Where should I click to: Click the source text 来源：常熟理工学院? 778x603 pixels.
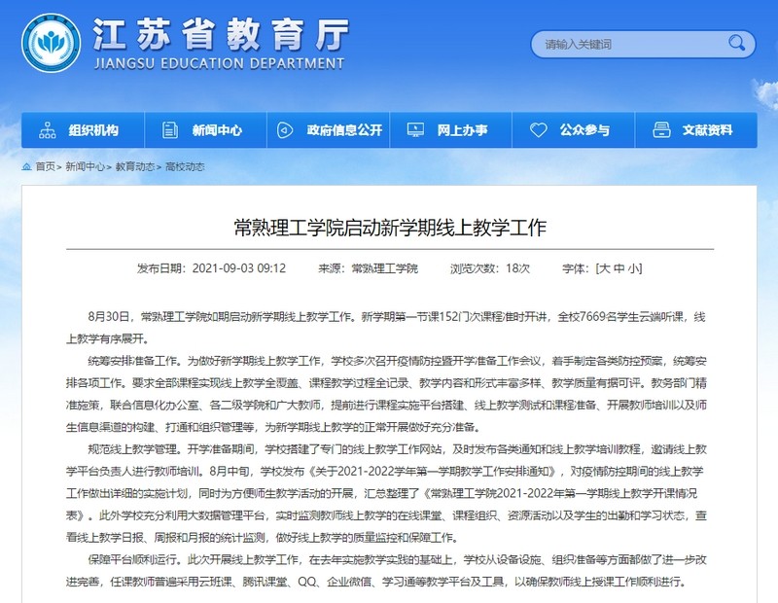[x=368, y=268]
